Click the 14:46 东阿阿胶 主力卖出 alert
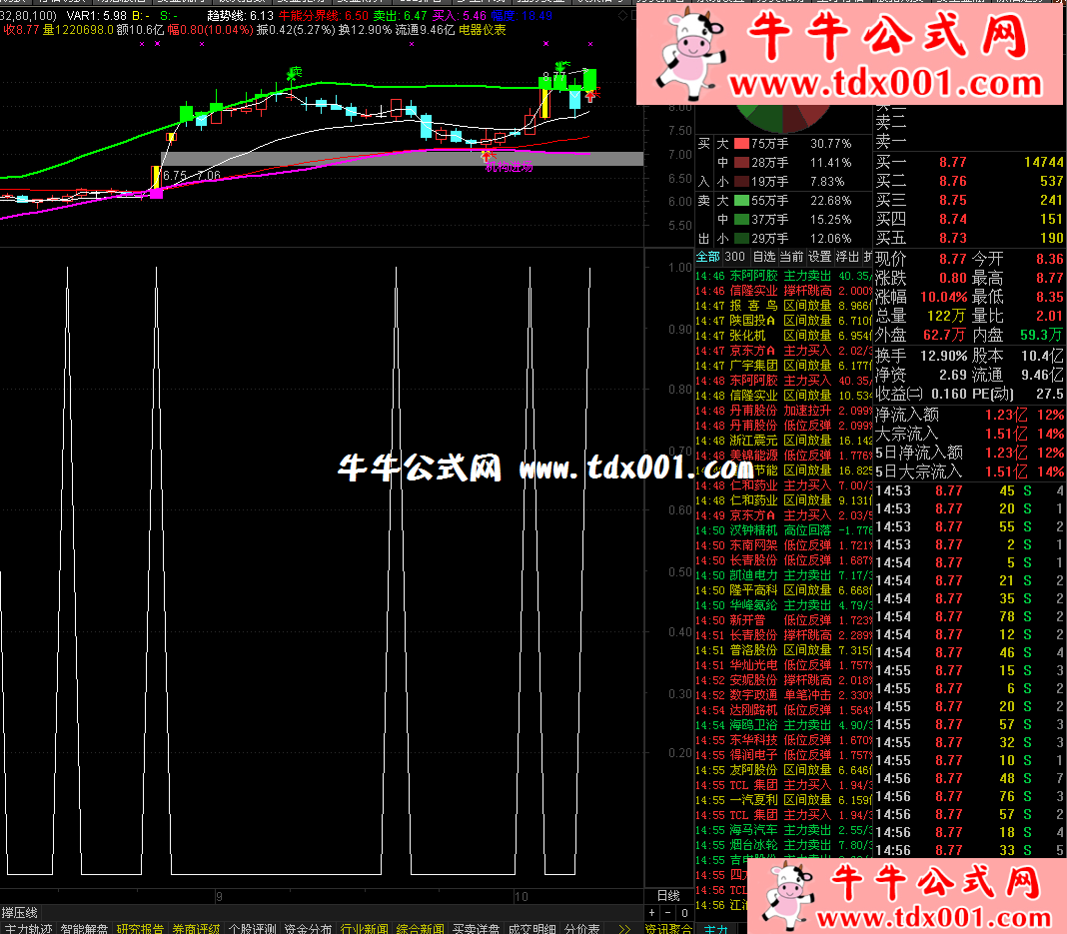The width and height of the screenshot is (1067, 934). tap(783, 276)
